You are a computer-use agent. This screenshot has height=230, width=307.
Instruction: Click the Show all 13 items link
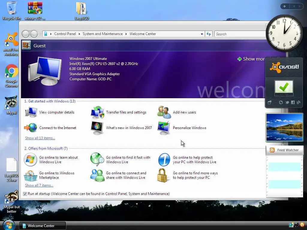pyautogui.click(x=40, y=138)
